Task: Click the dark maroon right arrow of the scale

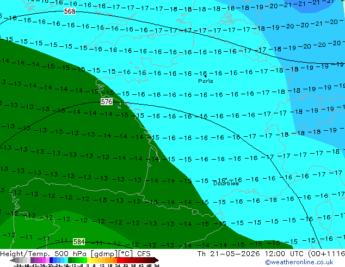Action: coord(157,260)
